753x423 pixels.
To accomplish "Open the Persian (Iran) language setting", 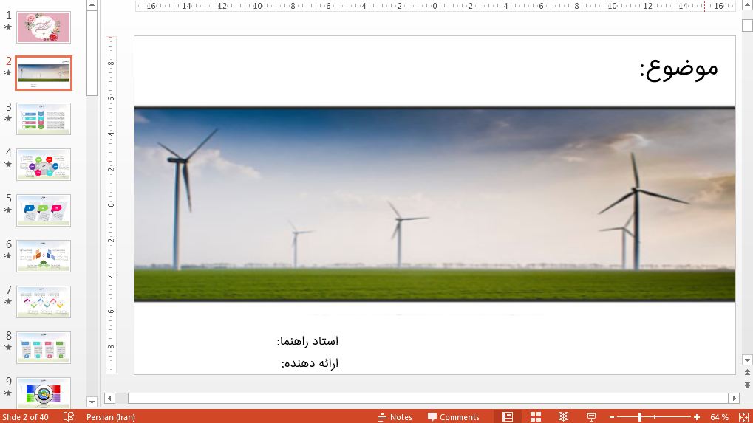I will pyautogui.click(x=110, y=417).
